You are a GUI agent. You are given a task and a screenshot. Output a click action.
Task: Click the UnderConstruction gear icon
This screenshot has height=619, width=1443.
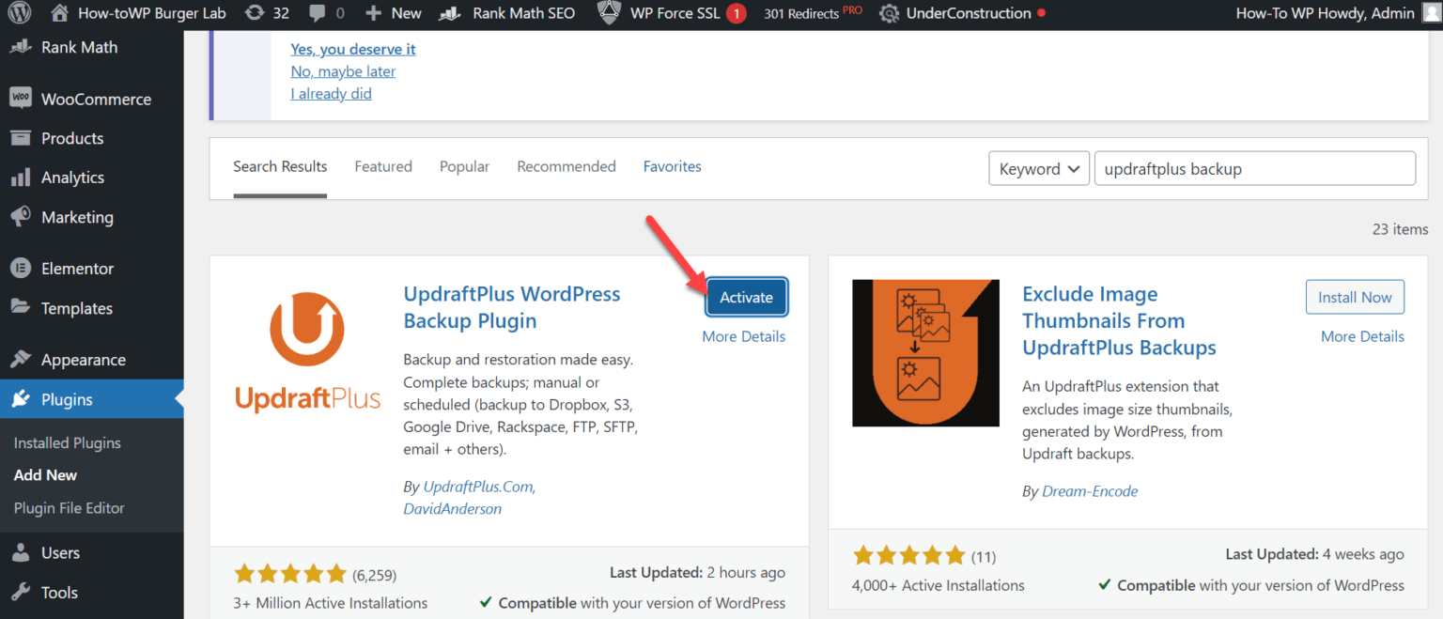[889, 13]
